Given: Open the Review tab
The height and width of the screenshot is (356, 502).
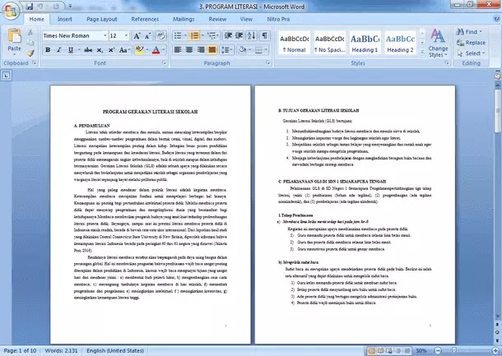Looking at the screenshot, I should pyautogui.click(x=217, y=19).
